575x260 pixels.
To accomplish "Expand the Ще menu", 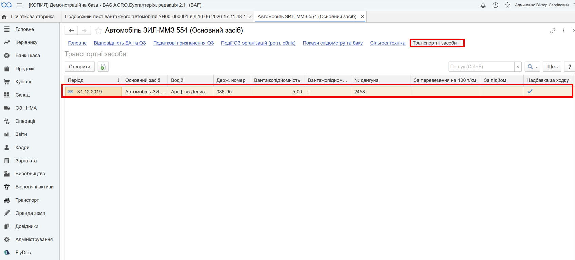I will [x=552, y=67].
